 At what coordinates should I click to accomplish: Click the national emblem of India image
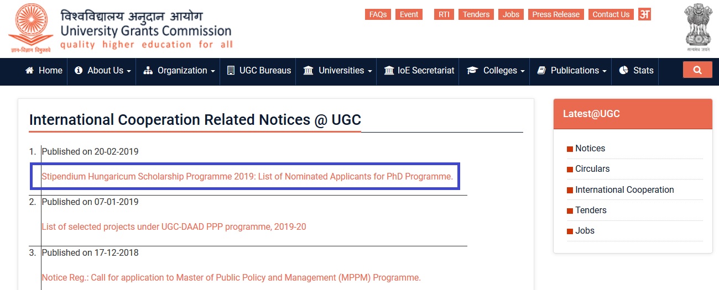[x=698, y=27]
